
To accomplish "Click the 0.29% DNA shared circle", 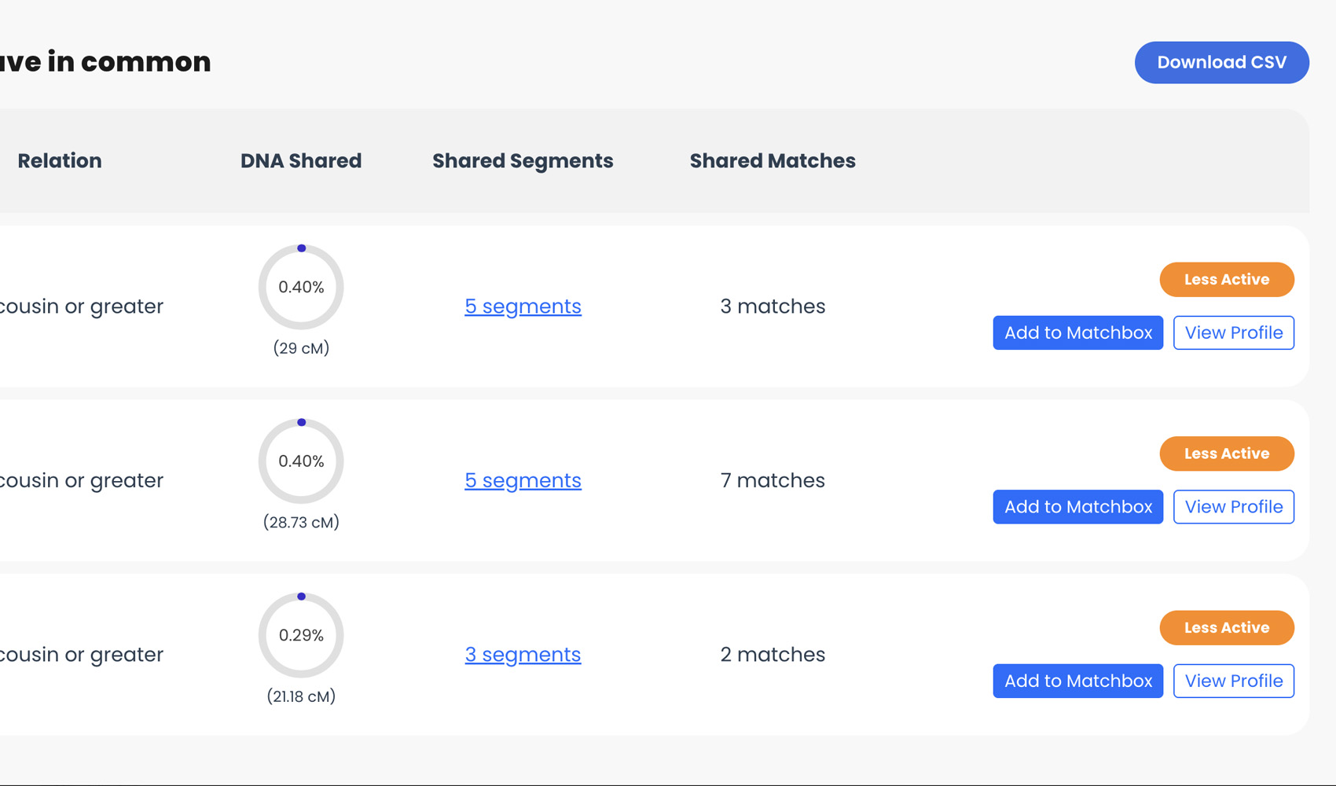I will [x=301, y=635].
